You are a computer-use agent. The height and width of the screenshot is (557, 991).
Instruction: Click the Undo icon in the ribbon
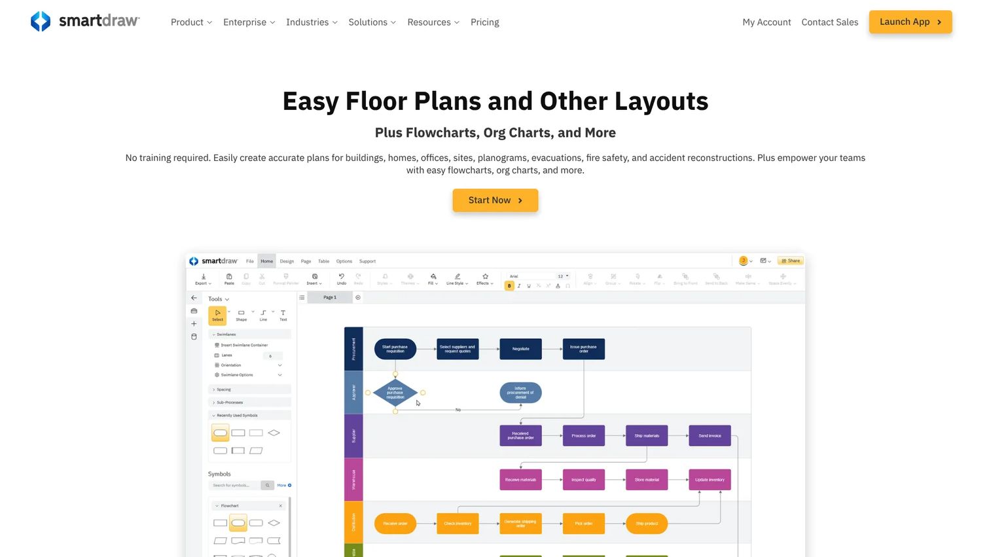(342, 279)
